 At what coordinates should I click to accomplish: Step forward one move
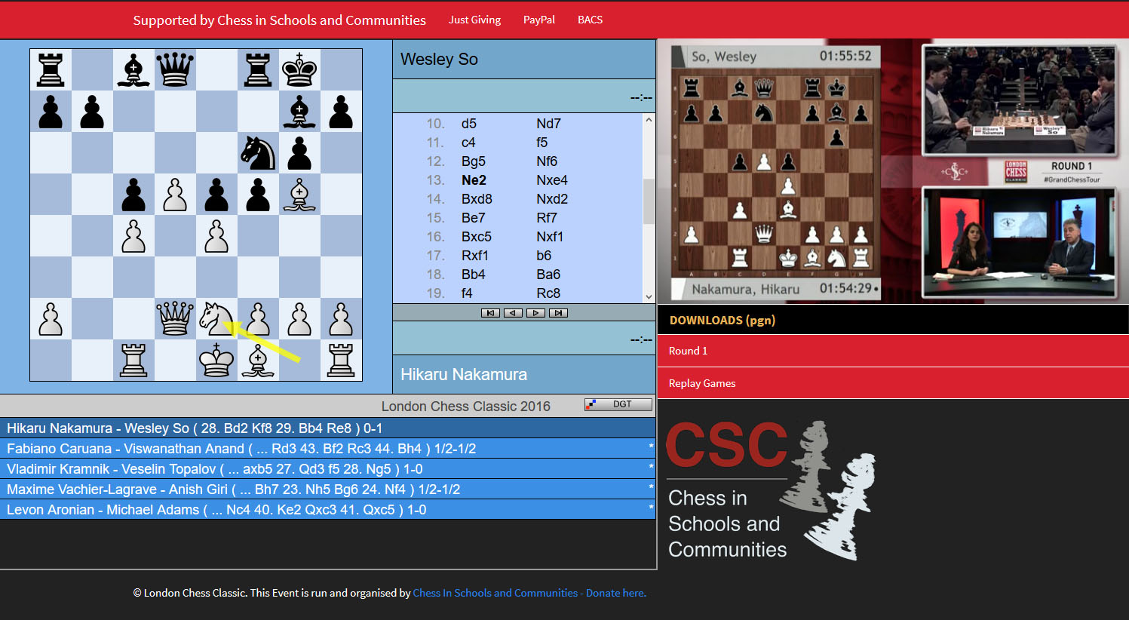(x=535, y=313)
